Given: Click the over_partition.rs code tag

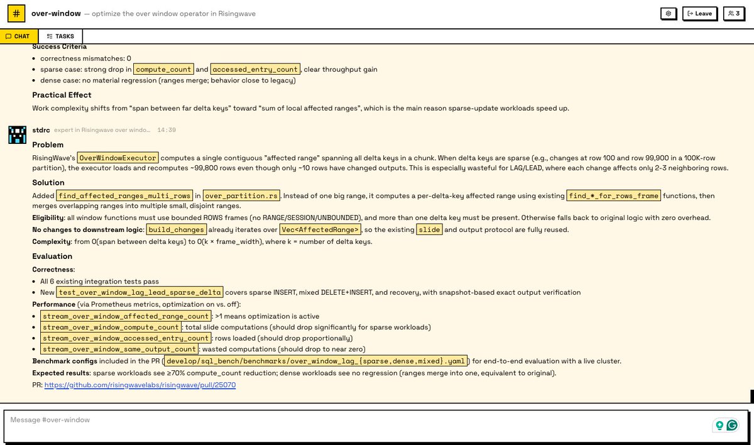Looking at the screenshot, I should click(x=241, y=195).
